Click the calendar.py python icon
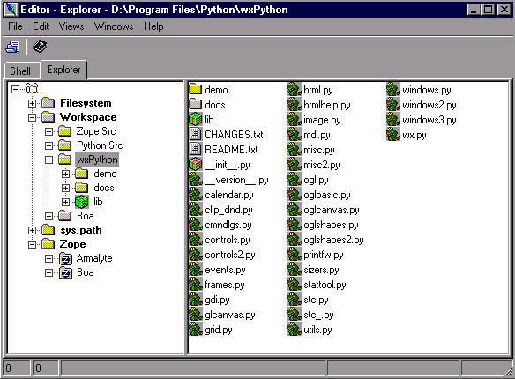 (196, 195)
